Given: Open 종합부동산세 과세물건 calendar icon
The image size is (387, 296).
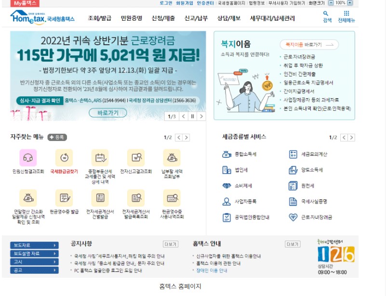Looking at the screenshot, I should tap(100, 158).
